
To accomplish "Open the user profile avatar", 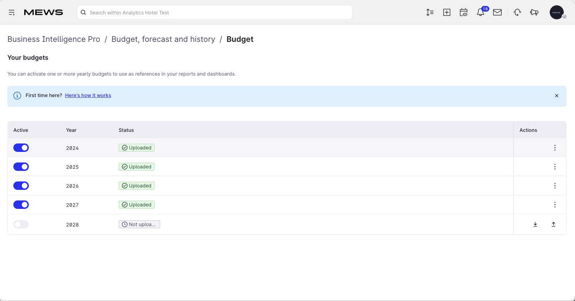I will click(557, 12).
